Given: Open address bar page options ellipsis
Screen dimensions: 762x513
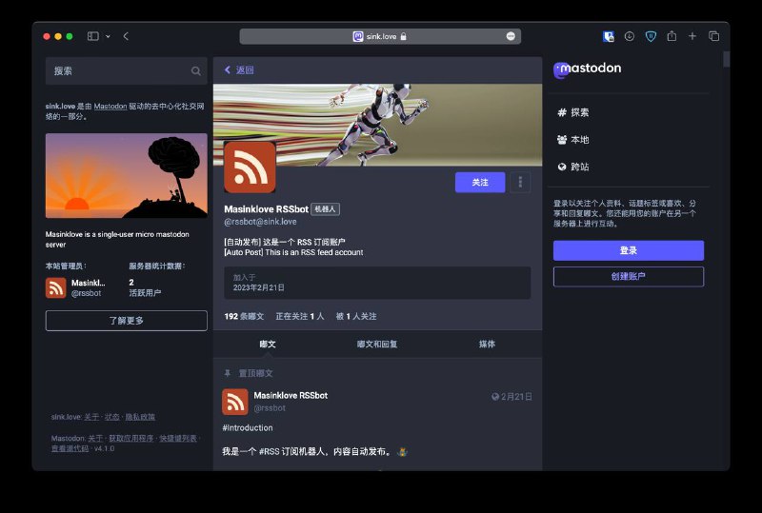Looking at the screenshot, I should pos(511,36).
